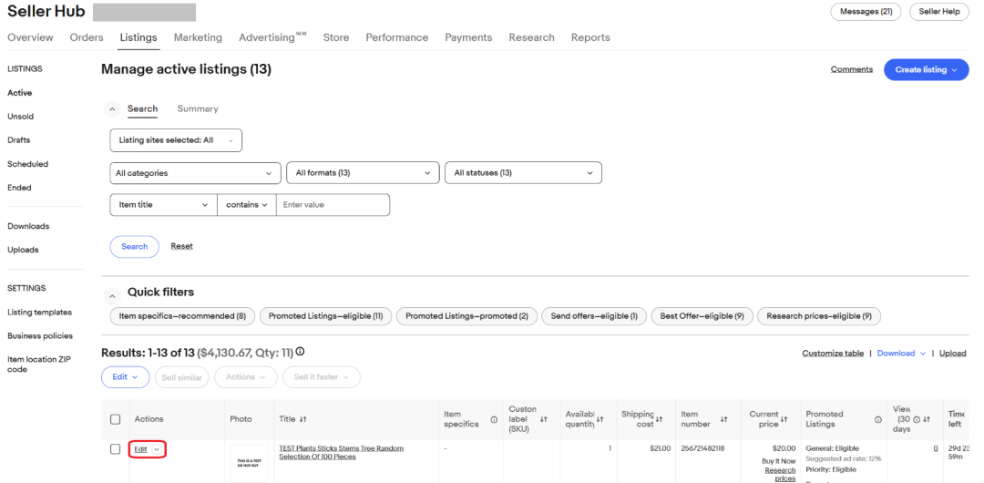Click the Customize table link

click(833, 354)
